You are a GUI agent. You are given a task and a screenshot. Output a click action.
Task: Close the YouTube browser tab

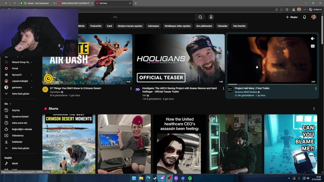point(130,3)
